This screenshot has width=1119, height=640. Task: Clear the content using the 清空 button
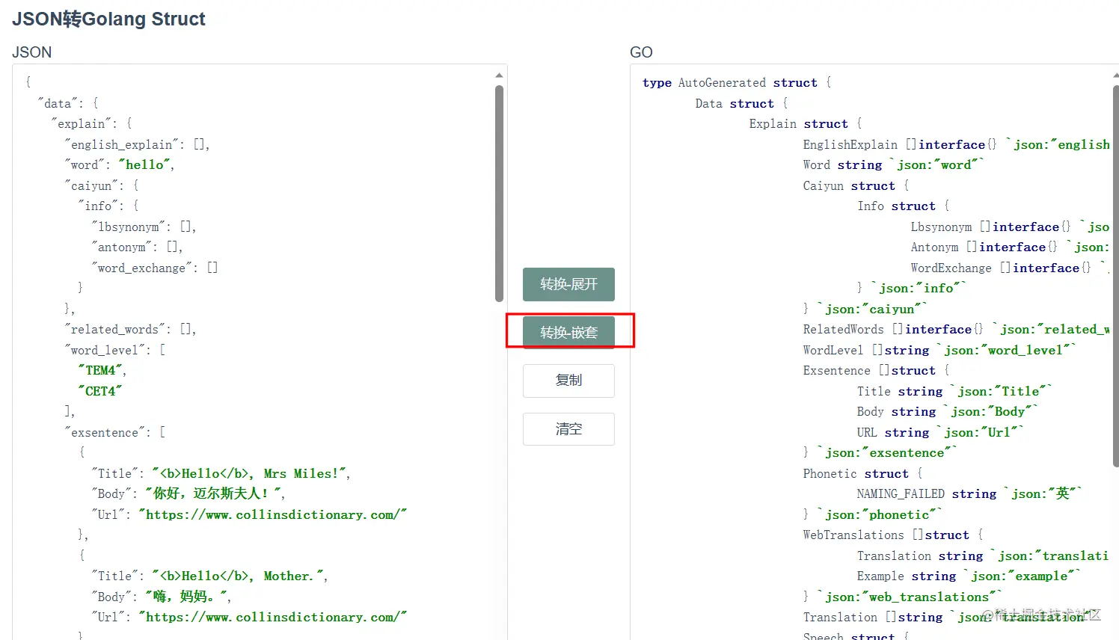click(x=568, y=429)
